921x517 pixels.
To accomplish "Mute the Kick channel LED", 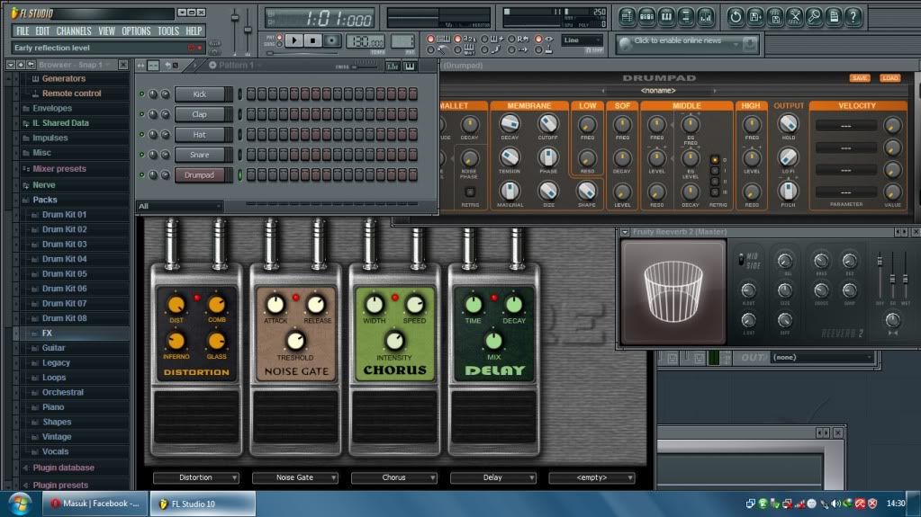I will [141, 94].
